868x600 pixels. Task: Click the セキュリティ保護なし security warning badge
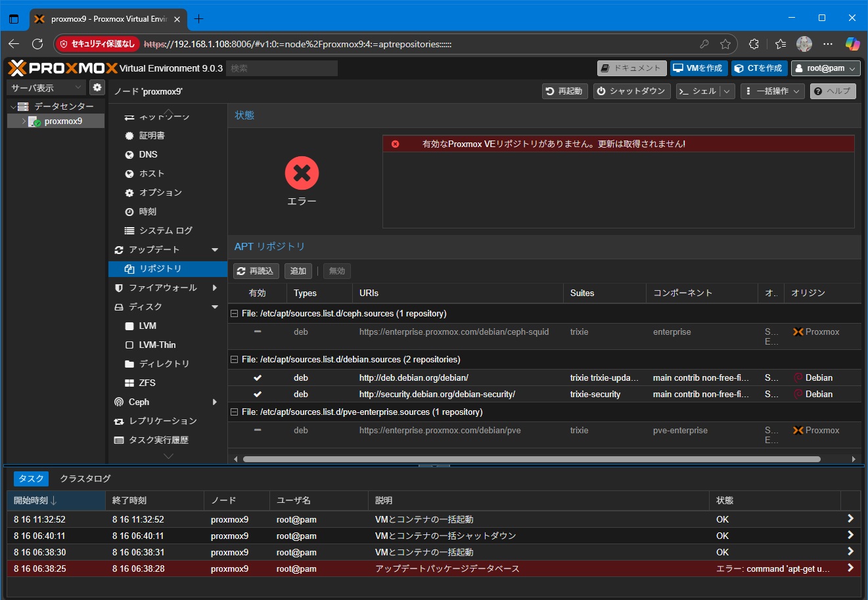pyautogui.click(x=97, y=44)
